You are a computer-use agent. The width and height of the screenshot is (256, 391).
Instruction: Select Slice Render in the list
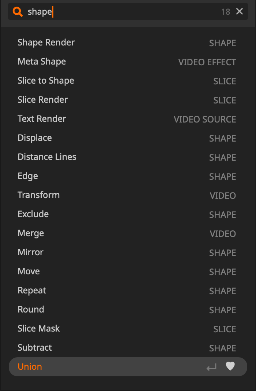[x=43, y=100]
